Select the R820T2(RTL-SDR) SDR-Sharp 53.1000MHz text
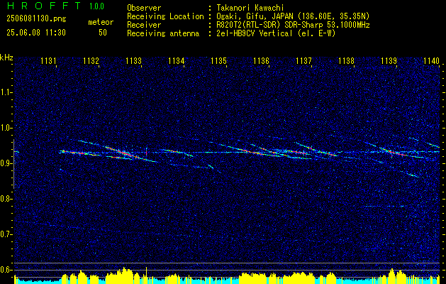 point(293,25)
